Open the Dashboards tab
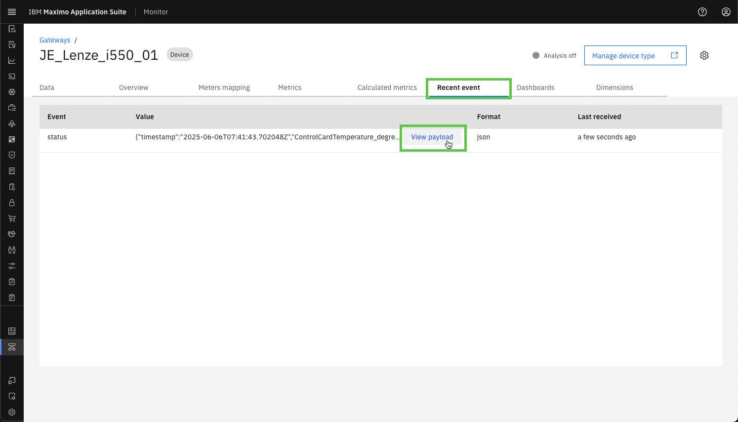This screenshot has width=738, height=422. (548, 87)
